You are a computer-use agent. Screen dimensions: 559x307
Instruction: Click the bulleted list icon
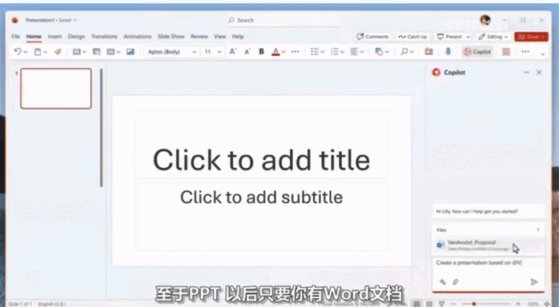tap(315, 52)
